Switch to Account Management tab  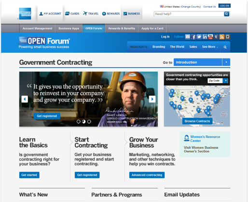coord(37,29)
